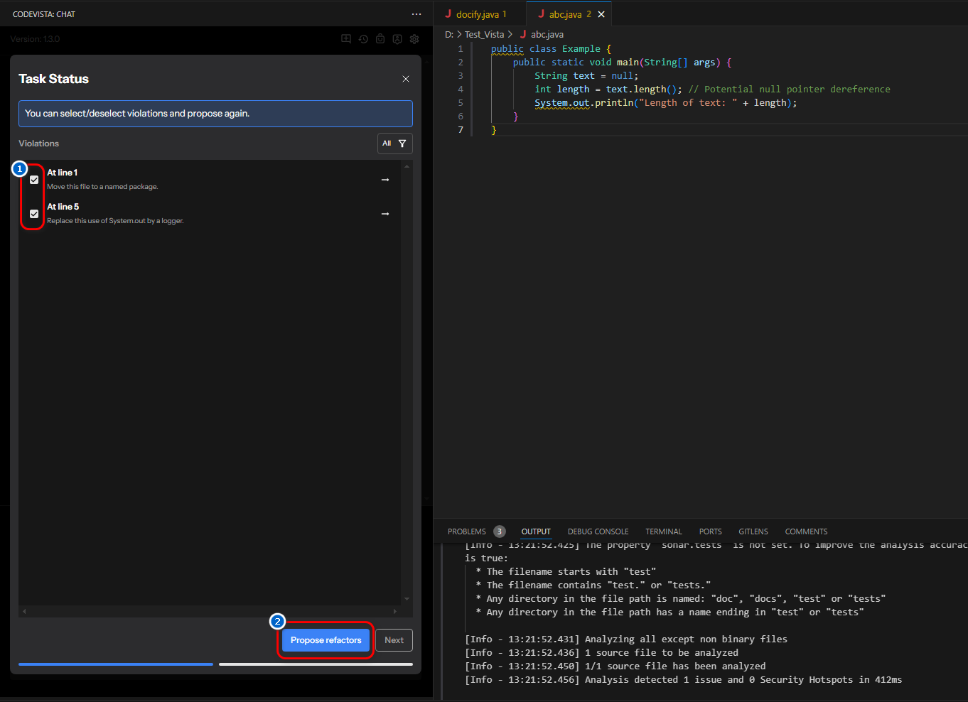This screenshot has height=702, width=968.
Task: Click the null pointer dereference comment
Action: (789, 90)
